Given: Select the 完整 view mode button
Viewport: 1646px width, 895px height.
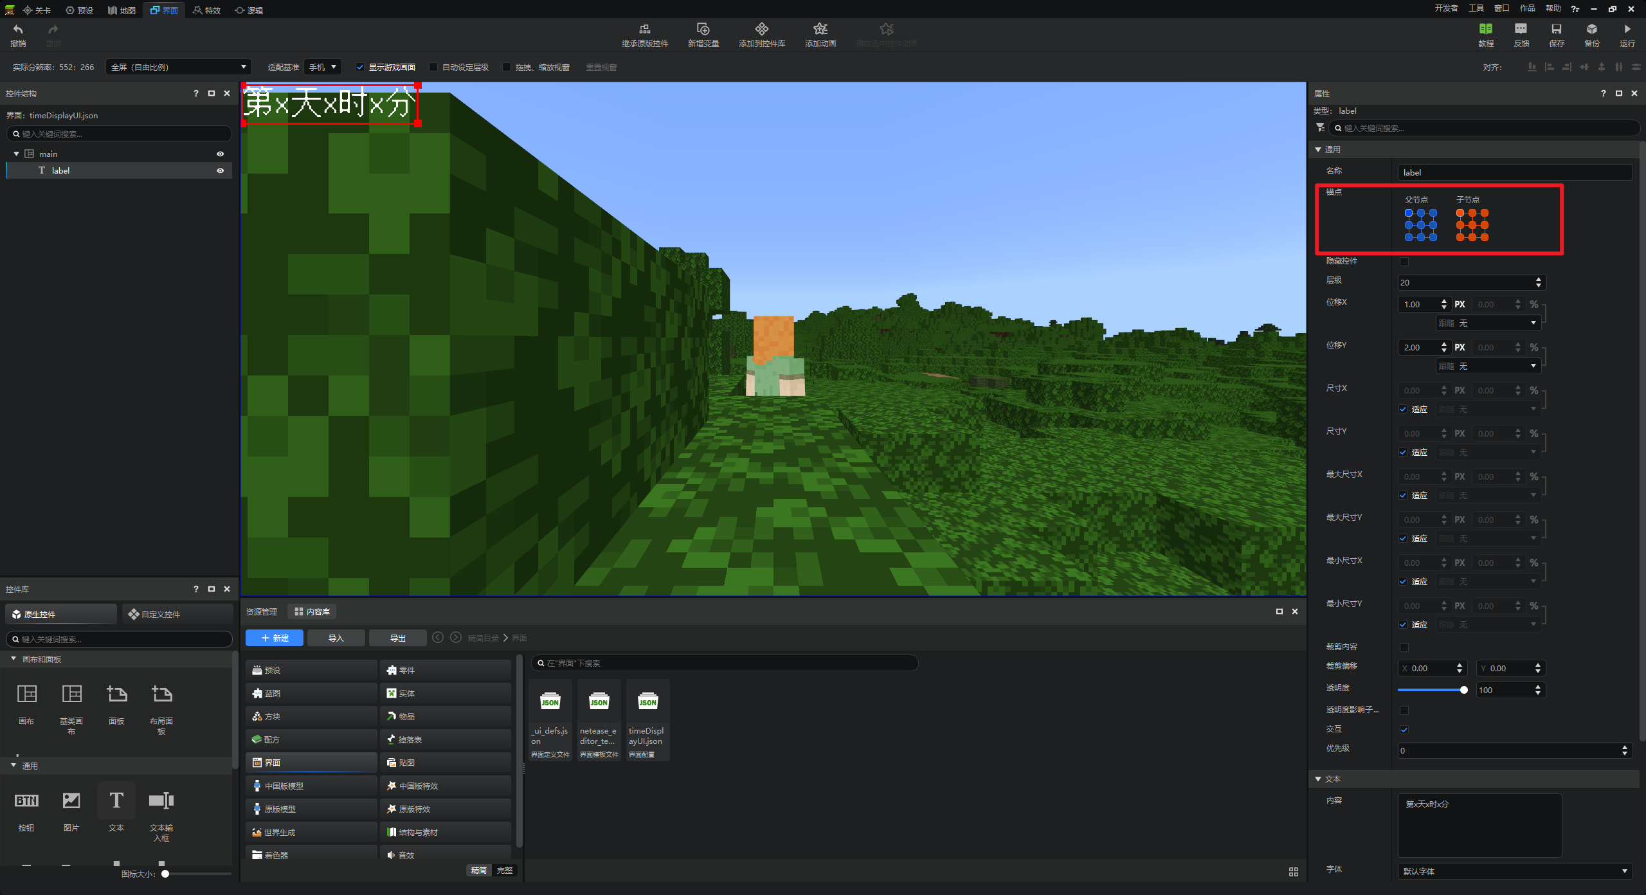Looking at the screenshot, I should click(x=505, y=871).
